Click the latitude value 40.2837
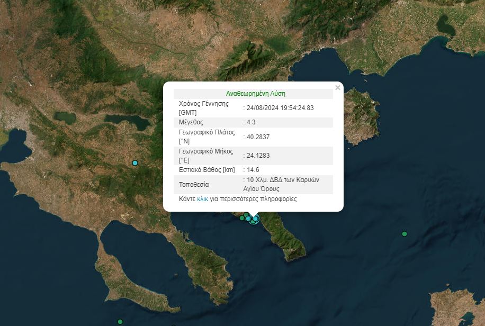The image size is (485, 326). tap(257, 137)
